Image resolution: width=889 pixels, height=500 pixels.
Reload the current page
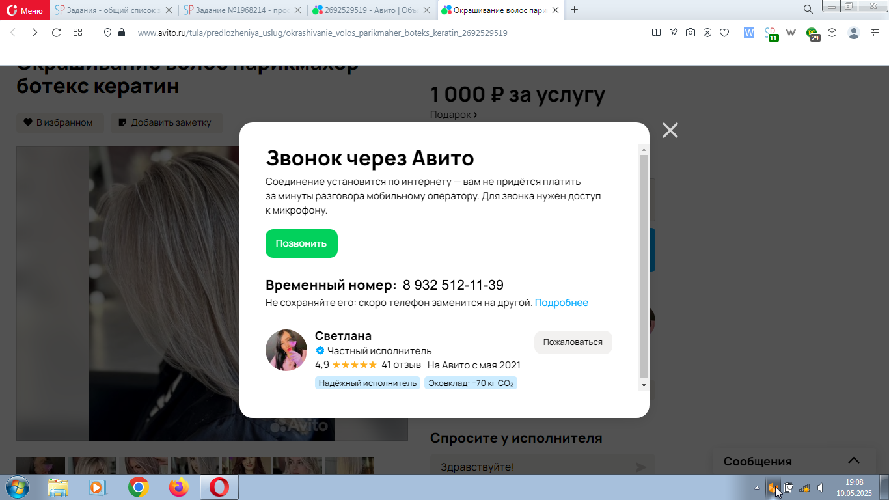pos(57,33)
